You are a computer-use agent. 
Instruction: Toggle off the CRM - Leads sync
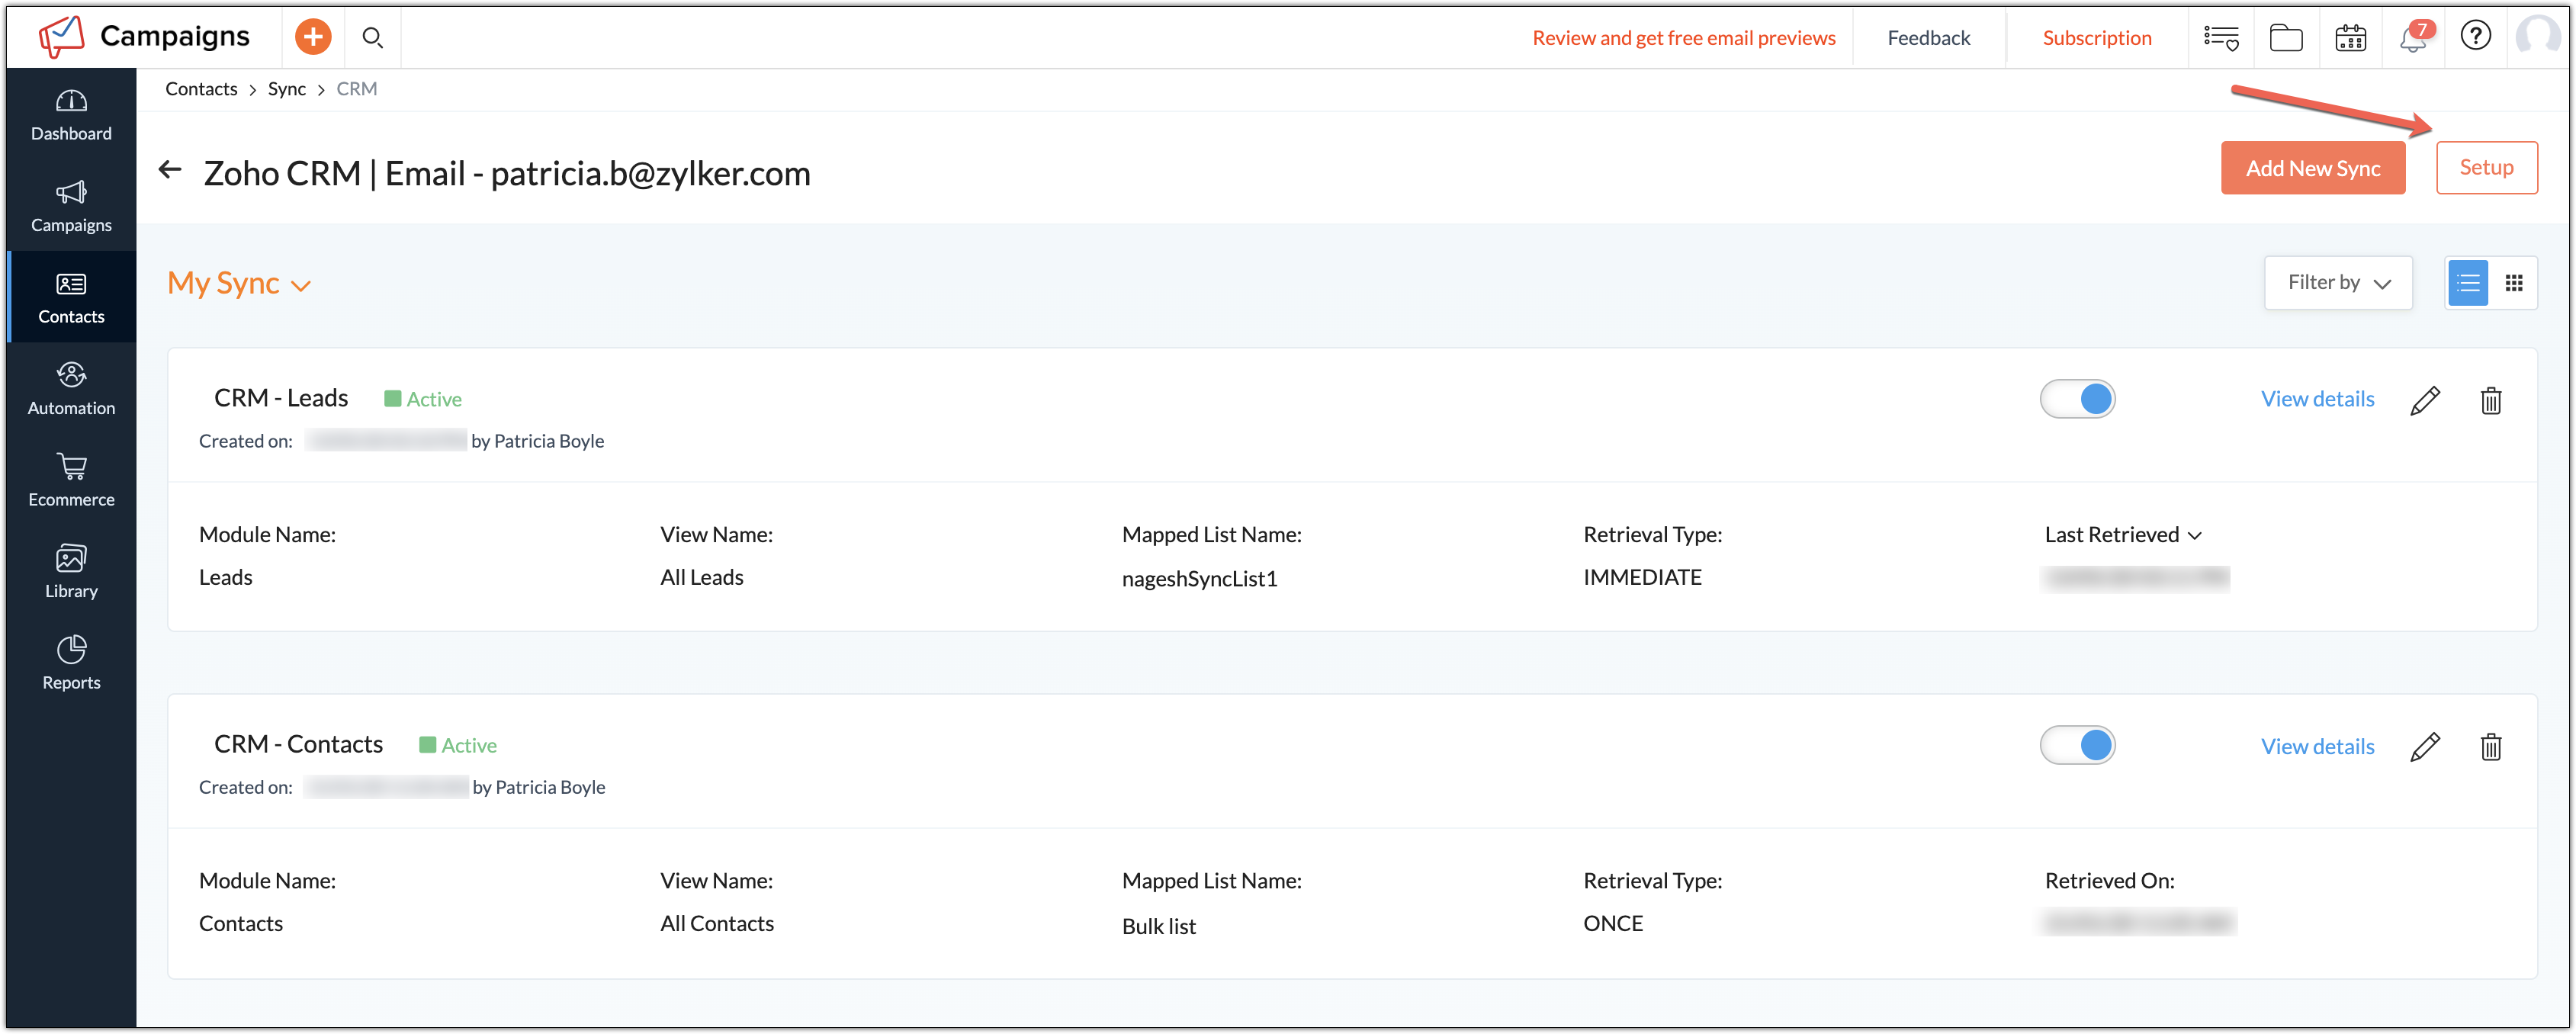(x=2078, y=399)
